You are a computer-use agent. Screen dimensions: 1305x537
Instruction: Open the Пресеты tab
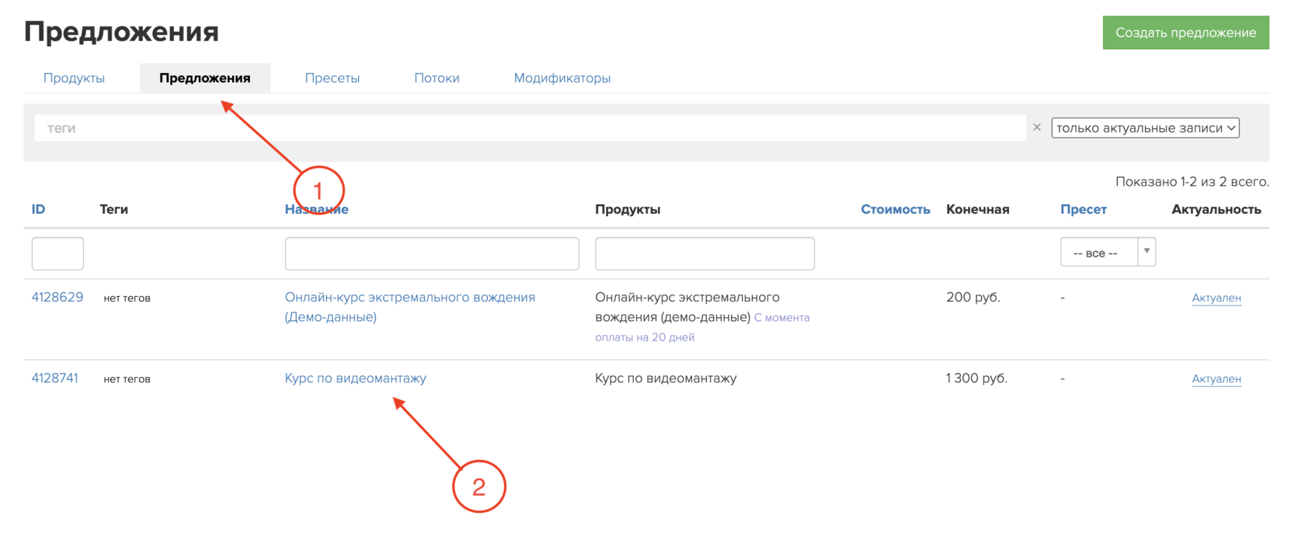[332, 78]
